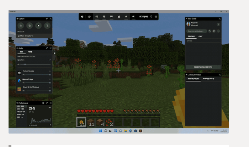This screenshot has height=147, width=249.
Task: Click Show all captures
Action: pyautogui.click(x=27, y=36)
